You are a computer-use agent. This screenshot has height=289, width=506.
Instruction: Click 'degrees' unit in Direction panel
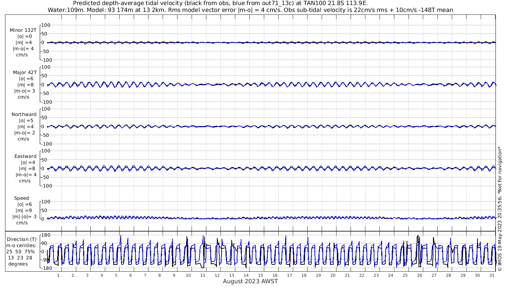coord(19,264)
